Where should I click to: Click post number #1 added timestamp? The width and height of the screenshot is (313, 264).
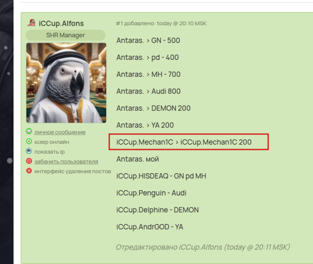click(x=161, y=23)
